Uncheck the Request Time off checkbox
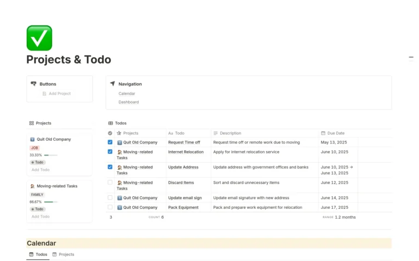The width and height of the screenshot is (419, 261). [x=110, y=142]
